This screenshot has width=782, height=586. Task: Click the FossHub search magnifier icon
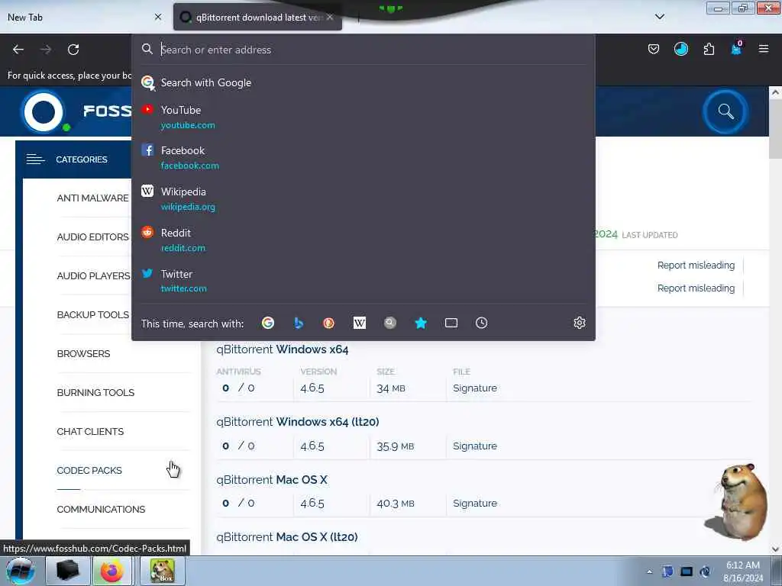point(725,111)
